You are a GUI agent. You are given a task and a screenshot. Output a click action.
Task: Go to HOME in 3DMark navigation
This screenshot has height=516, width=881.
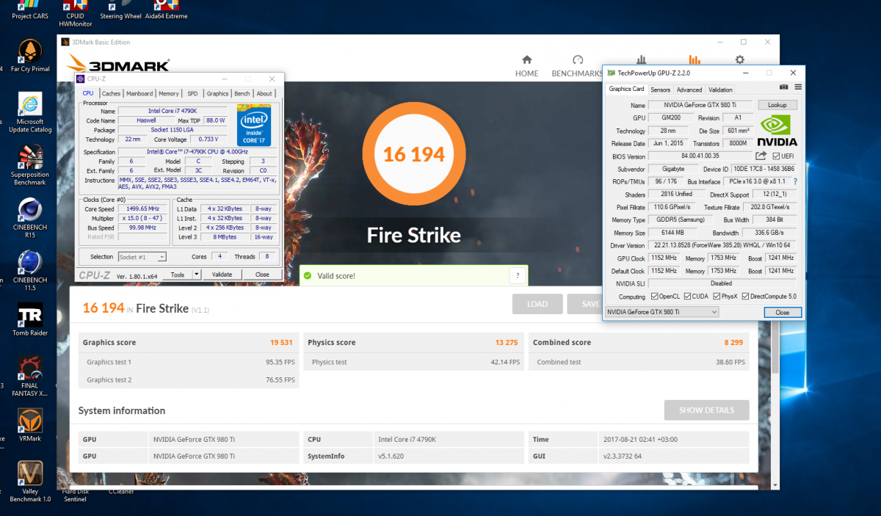(x=526, y=66)
